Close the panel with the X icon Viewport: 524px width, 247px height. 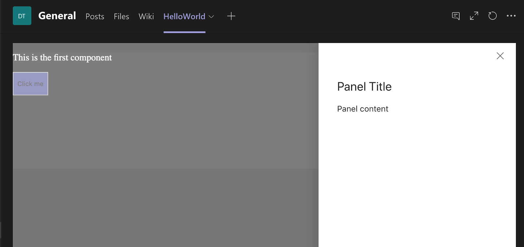[500, 56]
